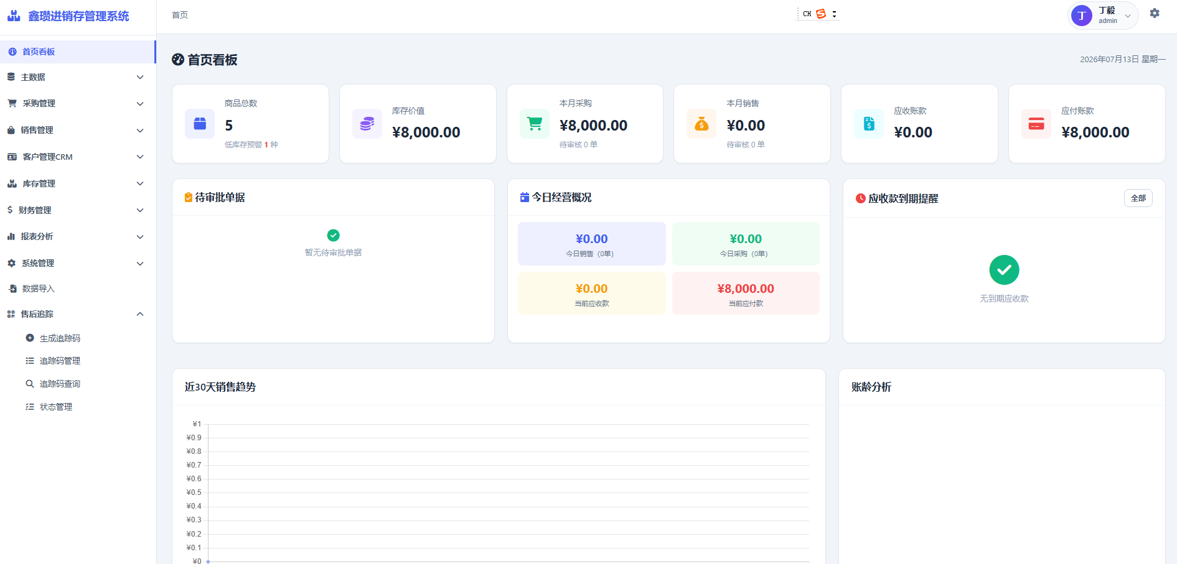Go to 生成追踪码 submenu item

(x=78, y=338)
